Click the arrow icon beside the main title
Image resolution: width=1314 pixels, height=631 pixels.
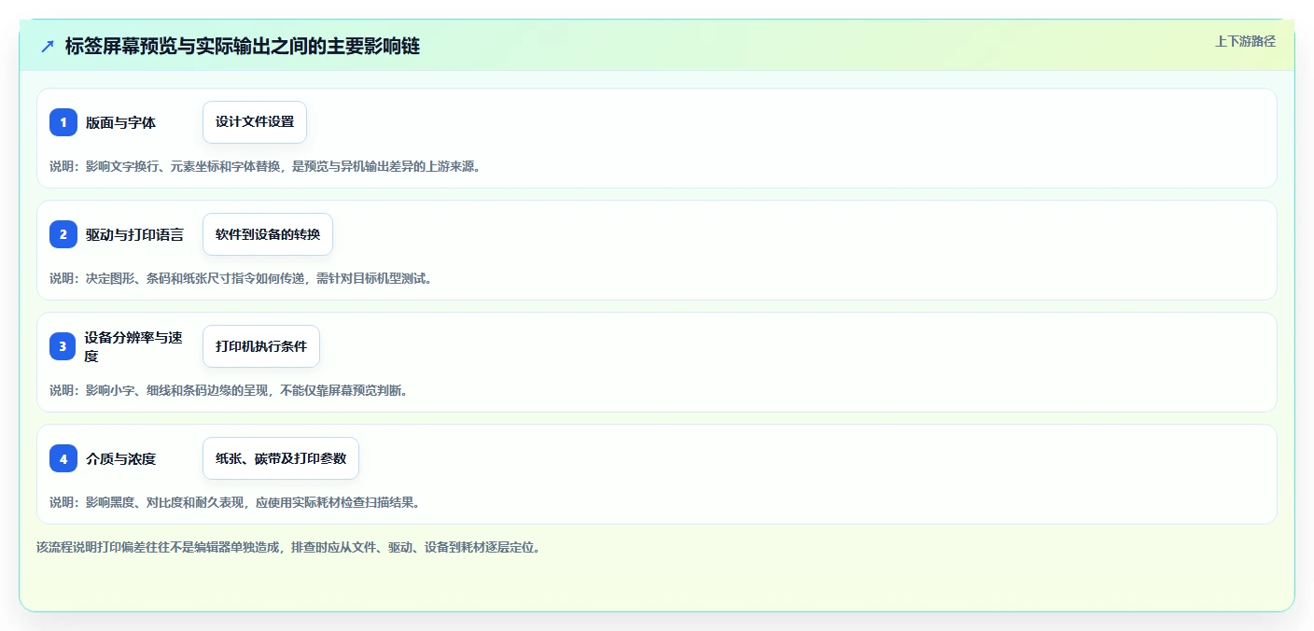48,46
